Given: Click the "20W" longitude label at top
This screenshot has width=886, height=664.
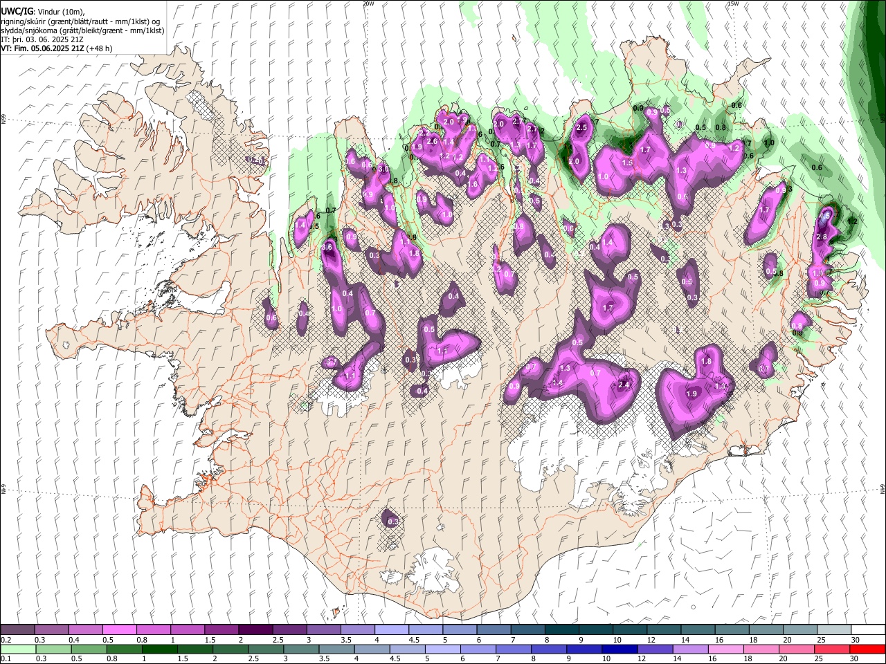Looking at the screenshot, I should coord(368,3).
